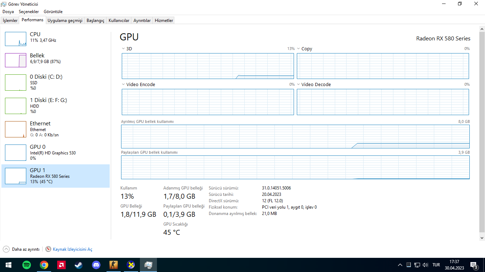Click the 1,8/11,9 GB GPU memory value
Image resolution: width=485 pixels, height=272 pixels.
(138, 214)
